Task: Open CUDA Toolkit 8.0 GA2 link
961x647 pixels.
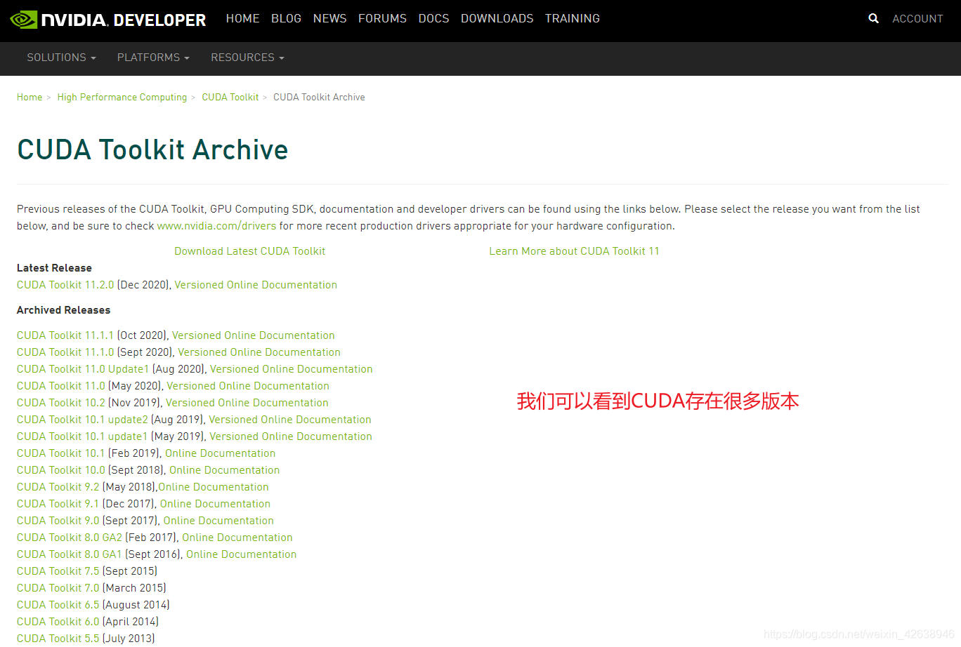Action: 70,538
